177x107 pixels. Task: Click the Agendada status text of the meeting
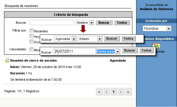click(118, 60)
